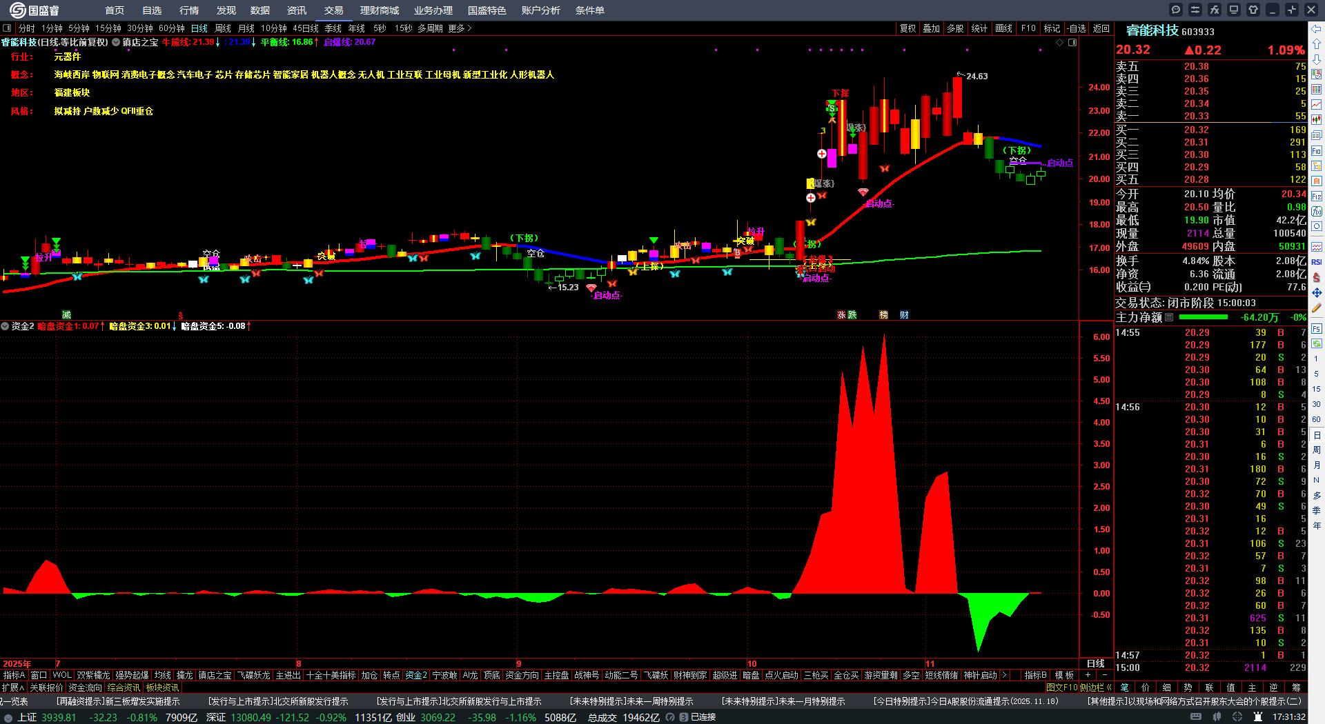Open the 模板 template menu
Image resolution: width=1325 pixels, height=724 pixels.
coord(1064,675)
